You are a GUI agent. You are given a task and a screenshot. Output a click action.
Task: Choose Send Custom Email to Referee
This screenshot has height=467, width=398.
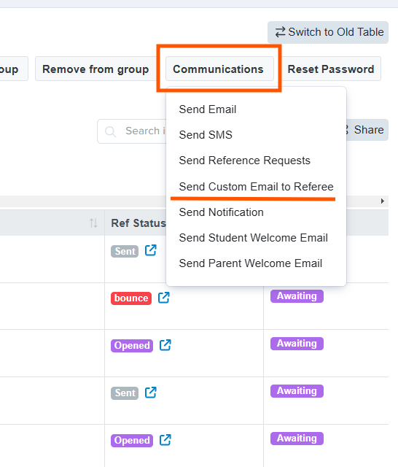(256, 187)
